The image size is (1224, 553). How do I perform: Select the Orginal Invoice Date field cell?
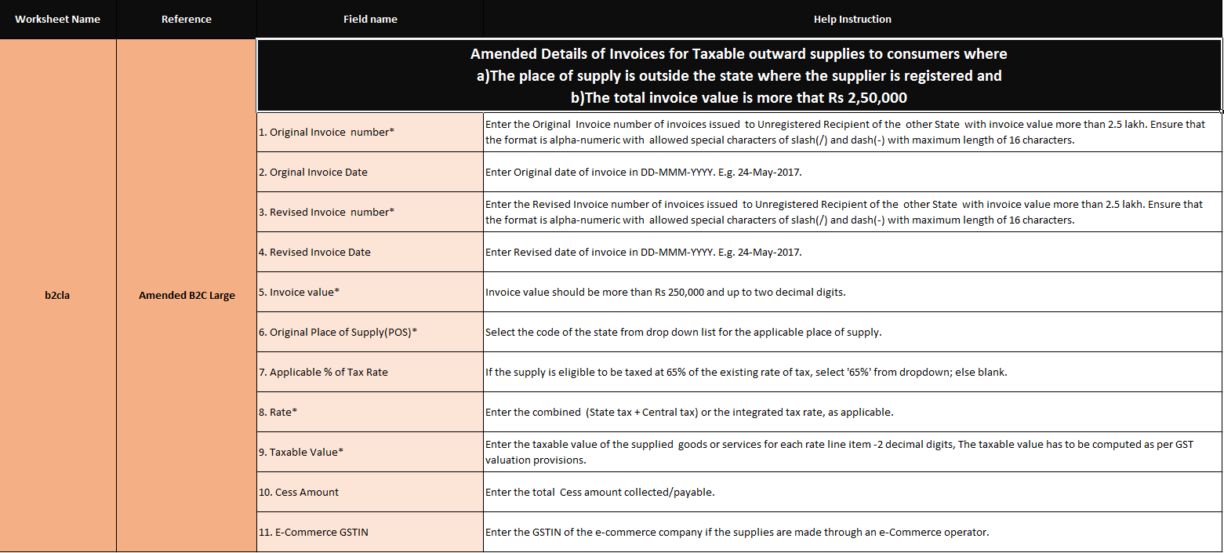pyautogui.click(x=370, y=172)
